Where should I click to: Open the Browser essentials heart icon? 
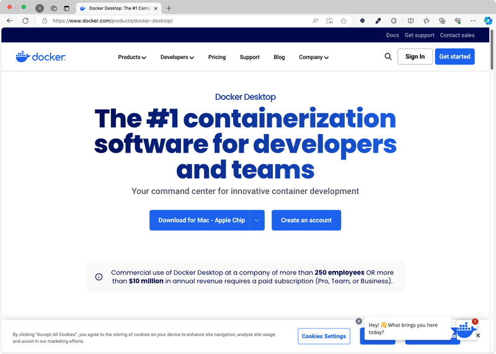[x=458, y=21]
